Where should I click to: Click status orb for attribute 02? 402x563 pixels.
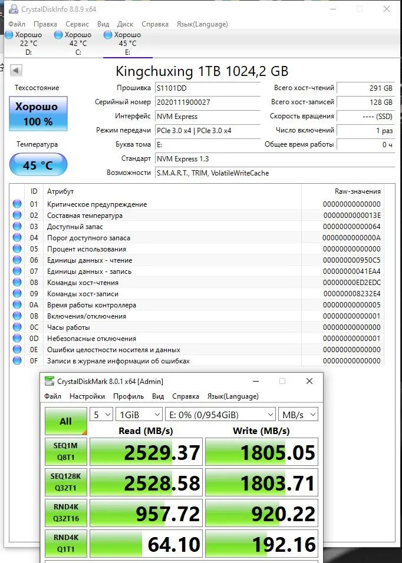tap(17, 216)
